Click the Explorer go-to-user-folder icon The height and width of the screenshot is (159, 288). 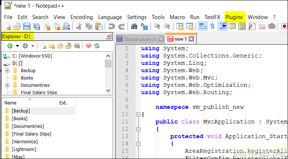69,46
